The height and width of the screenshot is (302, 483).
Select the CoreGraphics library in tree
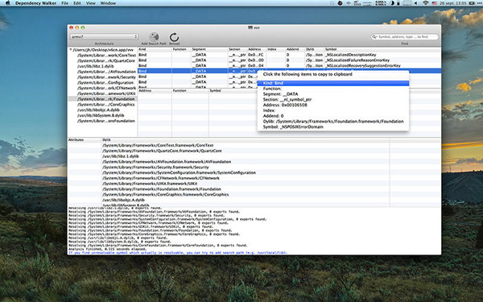(x=106, y=105)
